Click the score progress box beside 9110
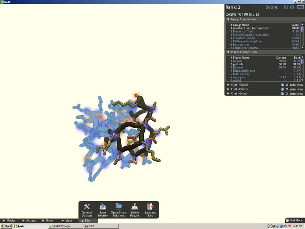The height and width of the screenshot is (229, 305). pos(300,7)
